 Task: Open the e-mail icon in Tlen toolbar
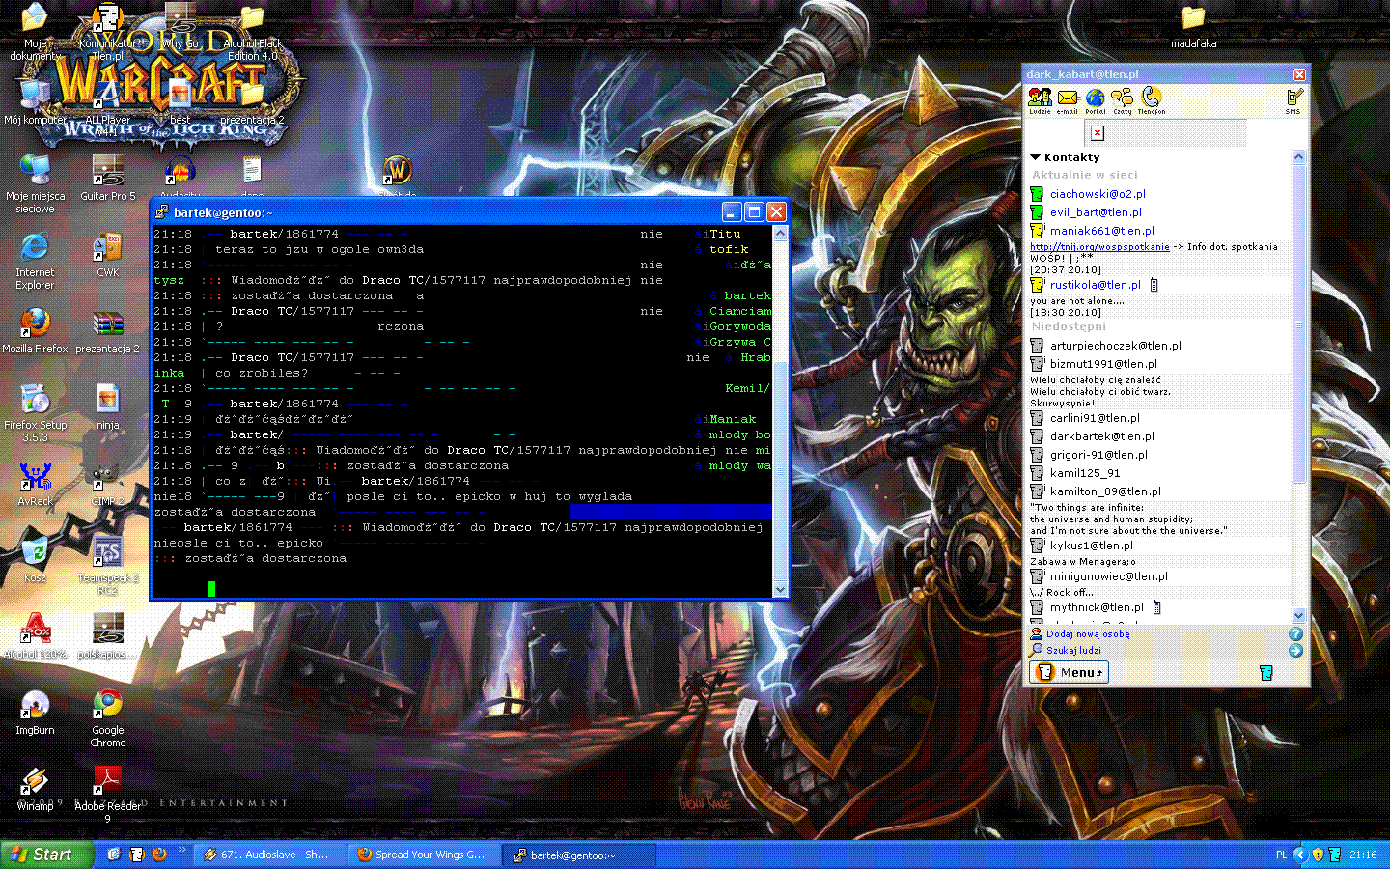point(1068,100)
